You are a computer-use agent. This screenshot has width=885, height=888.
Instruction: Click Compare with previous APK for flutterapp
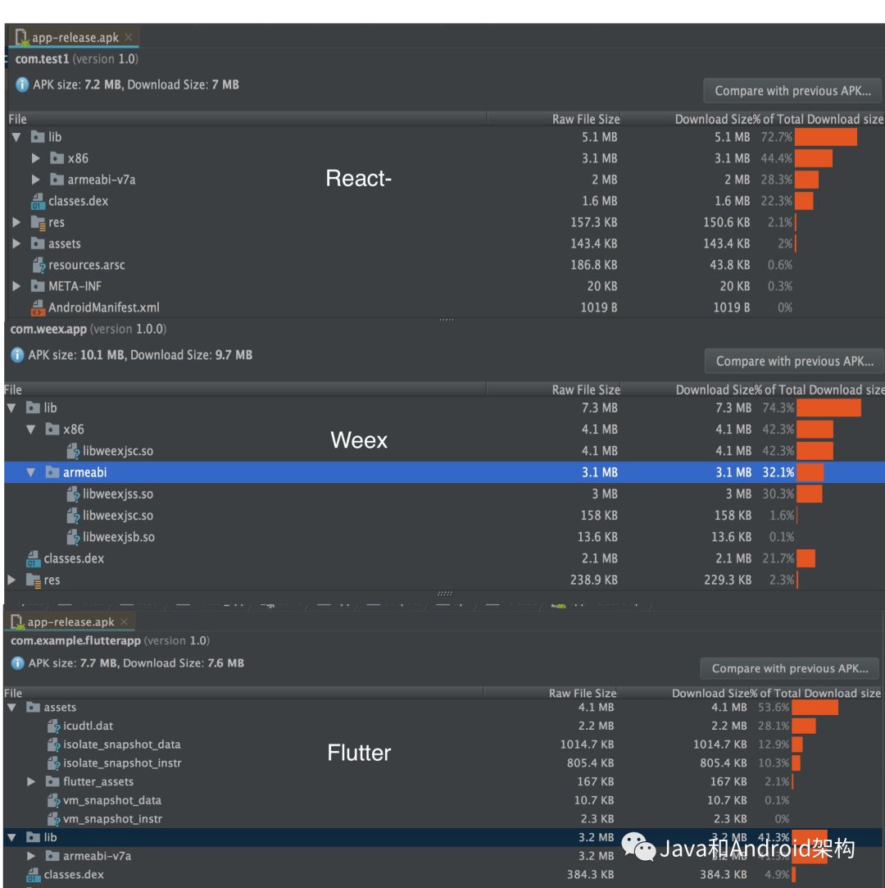pyautogui.click(x=789, y=668)
